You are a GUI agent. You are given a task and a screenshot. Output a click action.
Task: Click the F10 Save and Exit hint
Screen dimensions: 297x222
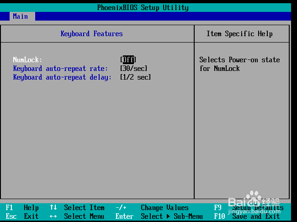(x=247, y=217)
